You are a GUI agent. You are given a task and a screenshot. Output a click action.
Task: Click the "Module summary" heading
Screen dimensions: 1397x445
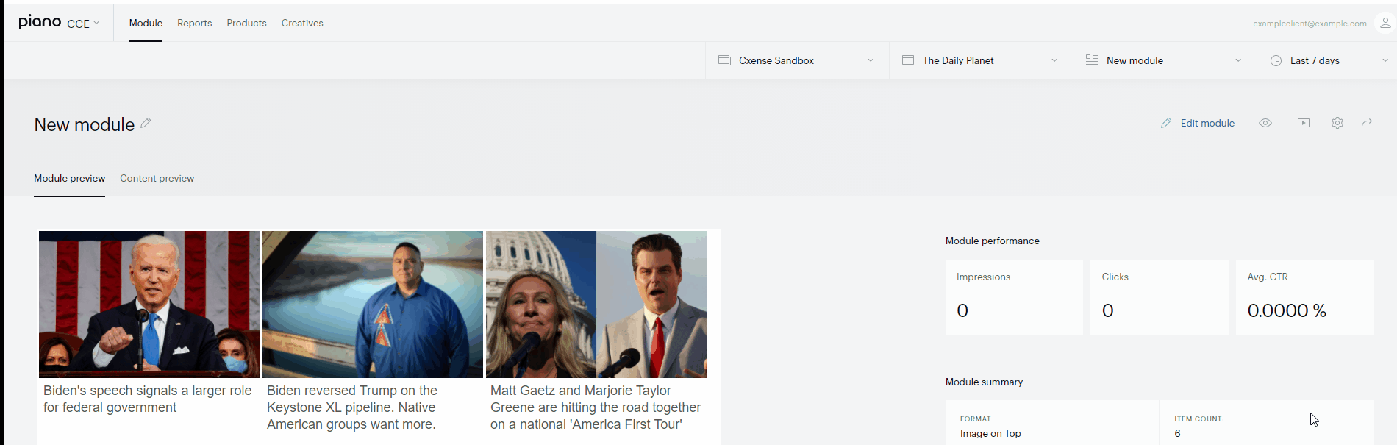click(984, 382)
